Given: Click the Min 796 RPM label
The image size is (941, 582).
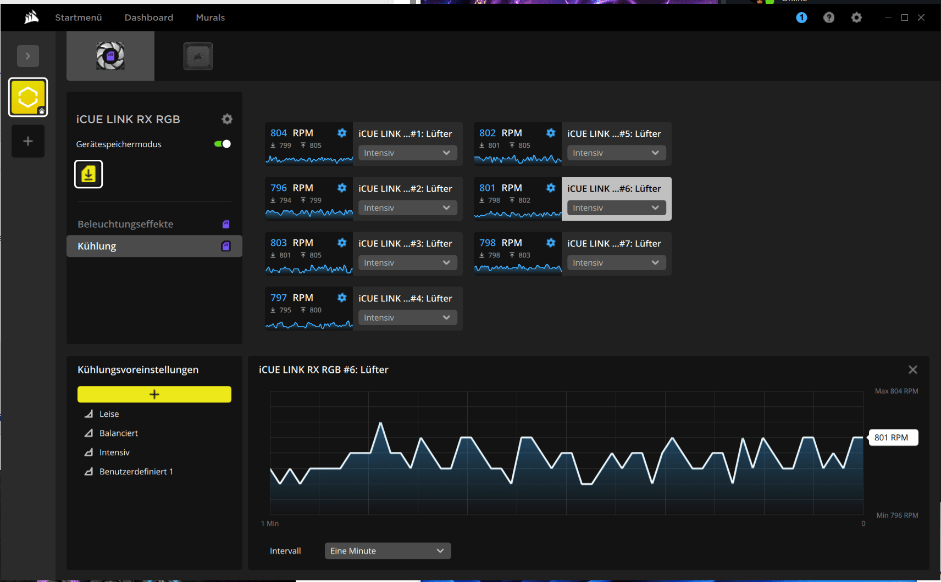Looking at the screenshot, I should pos(897,515).
